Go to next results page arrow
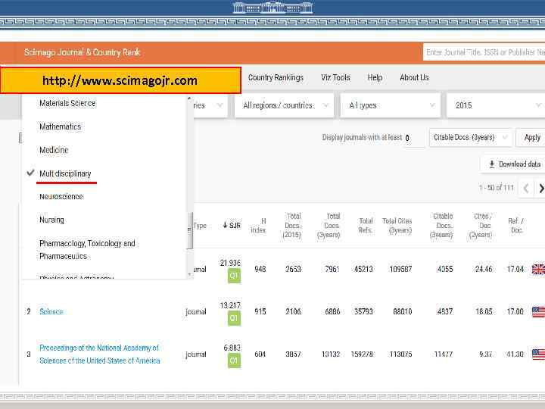545x409 pixels. click(540, 188)
